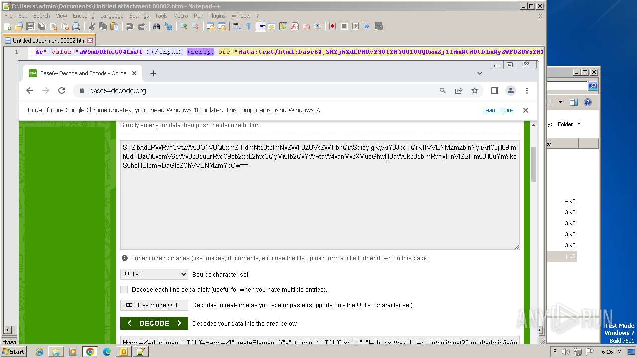This screenshot has height=358, width=637.
Task: Click Notepad++ horizontal scrollbar left arrow
Action: pos(7,330)
